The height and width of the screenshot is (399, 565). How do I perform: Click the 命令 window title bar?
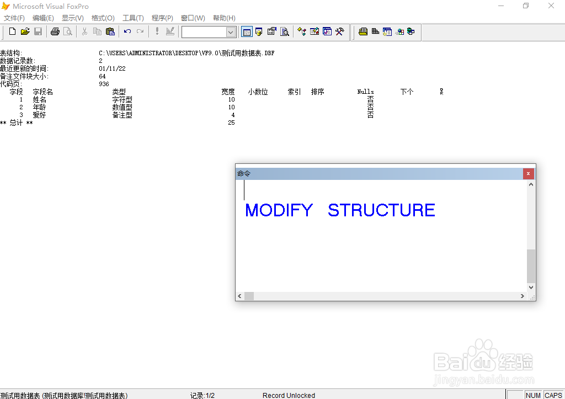pos(380,174)
